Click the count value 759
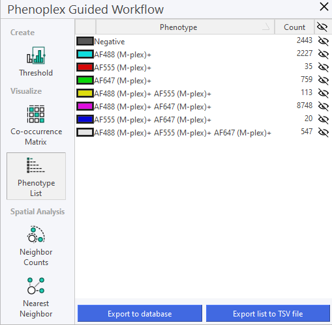This screenshot has width=332, height=325. pyautogui.click(x=307, y=79)
